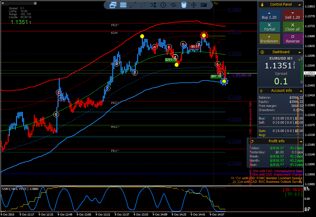Click the circled trade arrow near 12:49 spike
316x217 pixels.
point(59,92)
